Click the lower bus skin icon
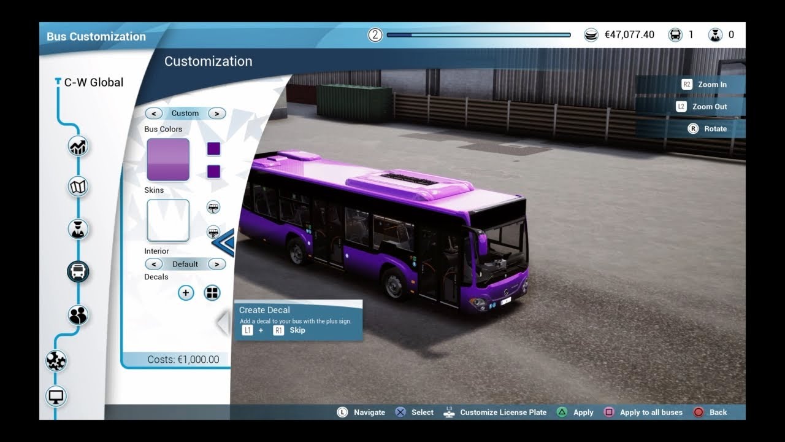The height and width of the screenshot is (442, 785). pos(213,232)
